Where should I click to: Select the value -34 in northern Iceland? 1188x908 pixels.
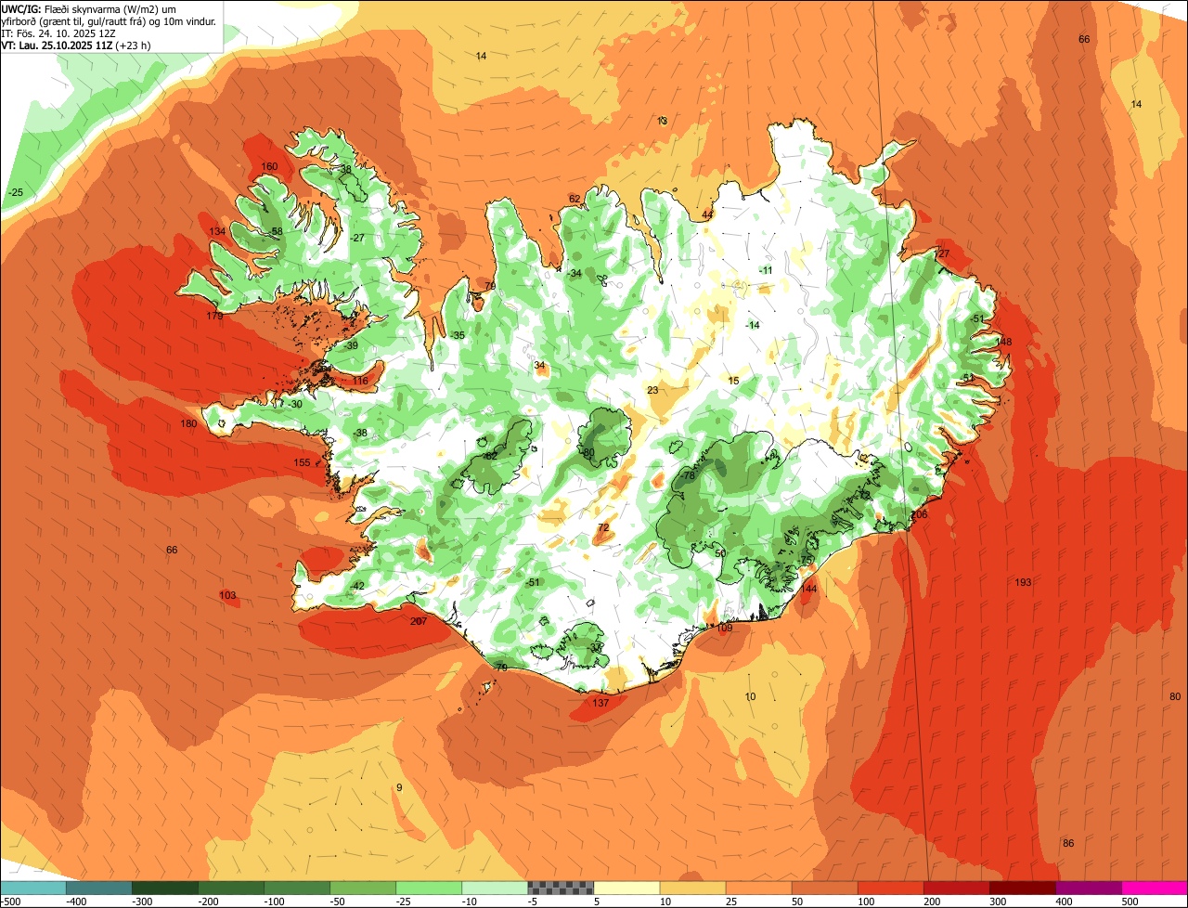(574, 274)
